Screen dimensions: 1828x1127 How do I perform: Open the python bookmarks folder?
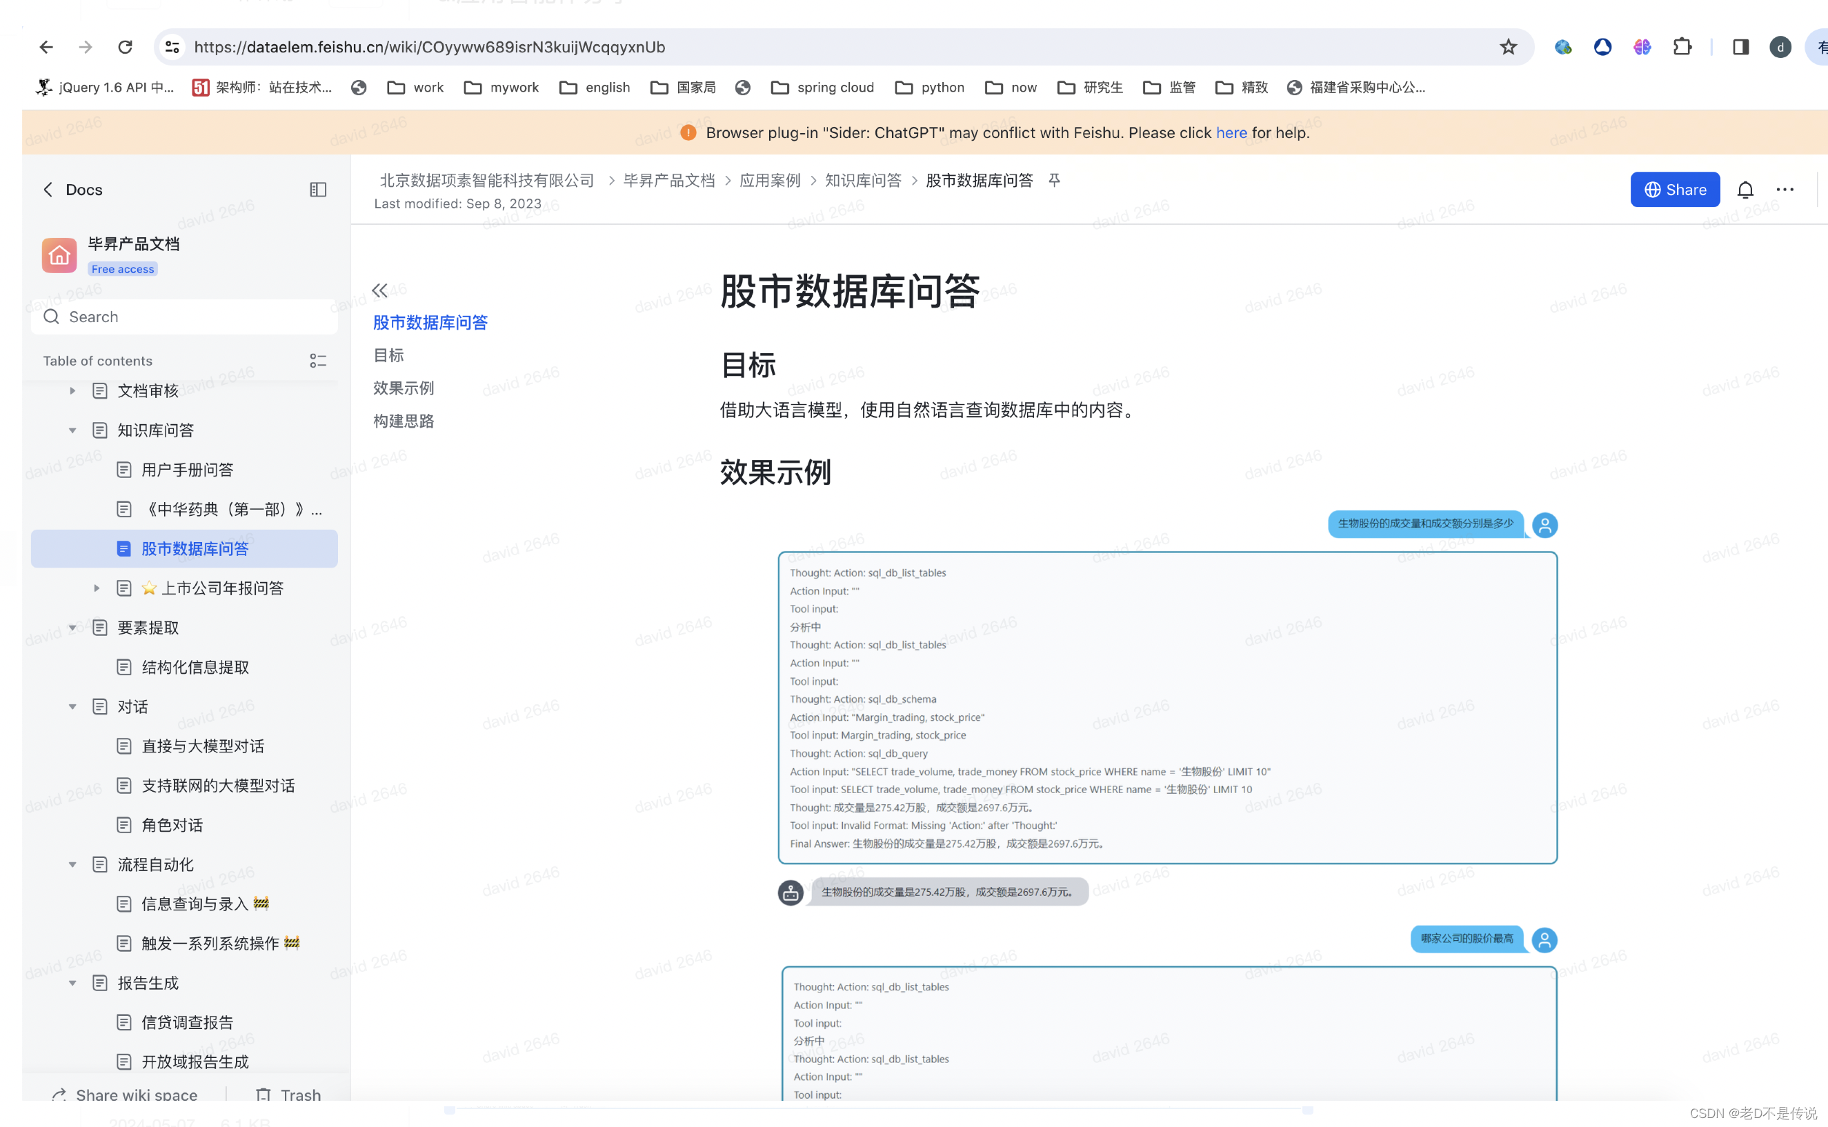[x=930, y=87]
